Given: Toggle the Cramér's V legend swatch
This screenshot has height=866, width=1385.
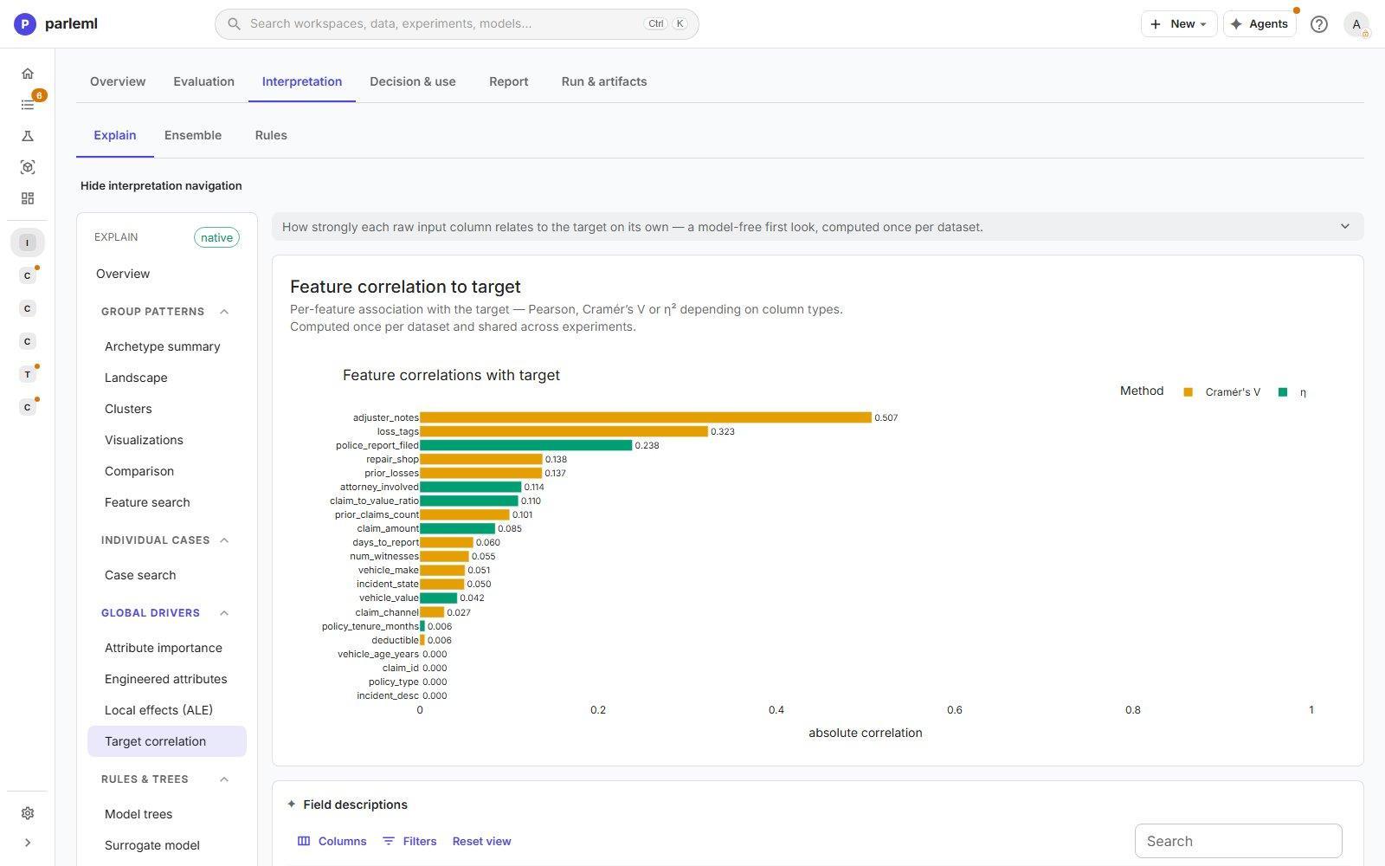Looking at the screenshot, I should pyautogui.click(x=1188, y=392).
